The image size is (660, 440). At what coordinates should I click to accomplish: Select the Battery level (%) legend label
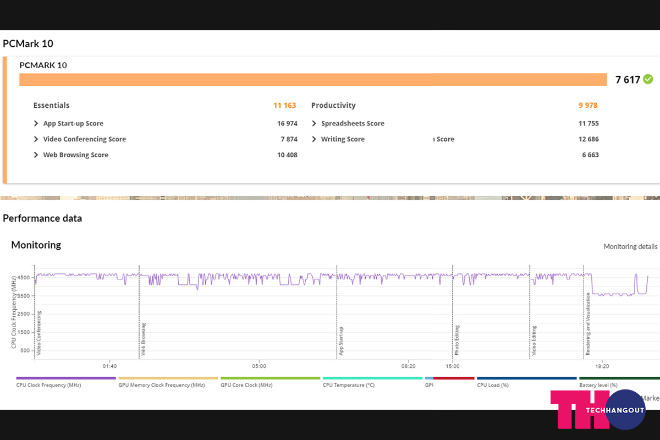pyautogui.click(x=598, y=386)
